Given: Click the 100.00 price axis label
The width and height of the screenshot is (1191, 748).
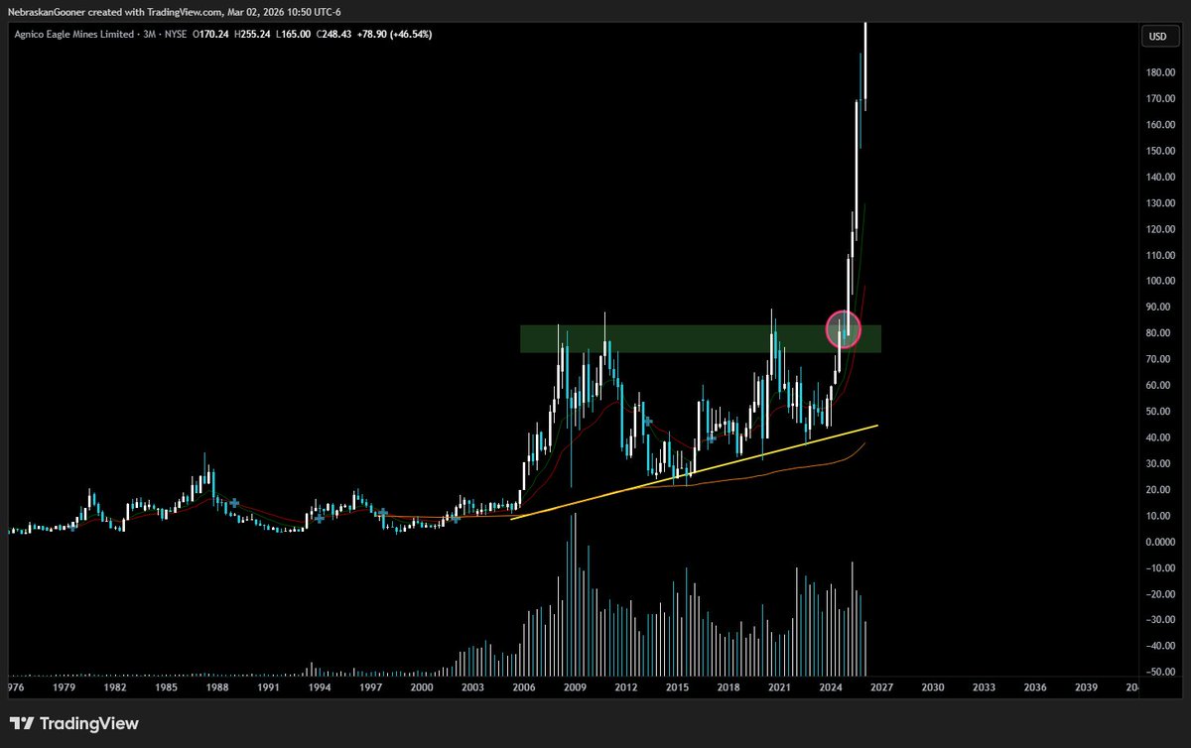Looking at the screenshot, I should [1159, 281].
